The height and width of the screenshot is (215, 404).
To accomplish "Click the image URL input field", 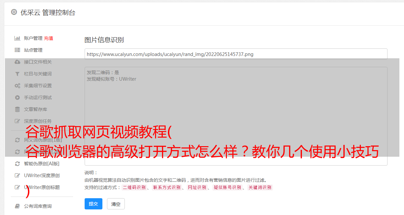I will click(236, 54).
